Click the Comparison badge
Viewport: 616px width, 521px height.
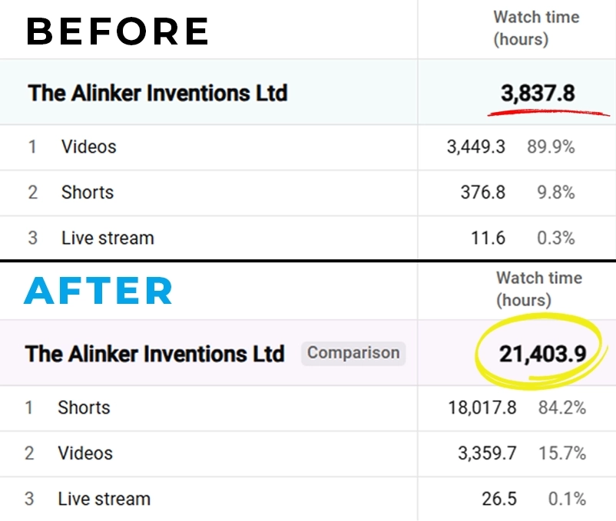coord(353,353)
